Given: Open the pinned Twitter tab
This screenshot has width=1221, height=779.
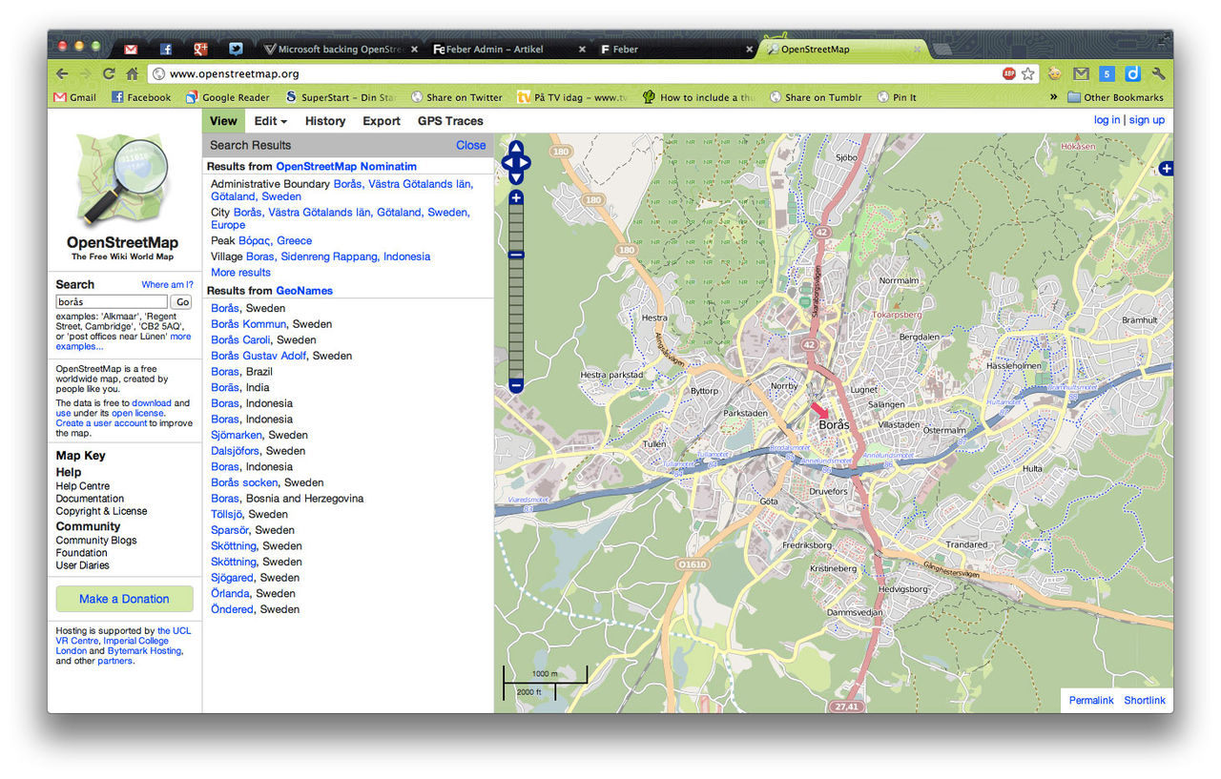Looking at the screenshot, I should pos(236,49).
